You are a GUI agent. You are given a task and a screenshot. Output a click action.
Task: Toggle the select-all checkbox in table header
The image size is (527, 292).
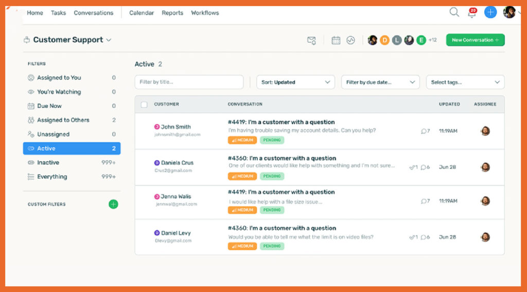pyautogui.click(x=144, y=104)
